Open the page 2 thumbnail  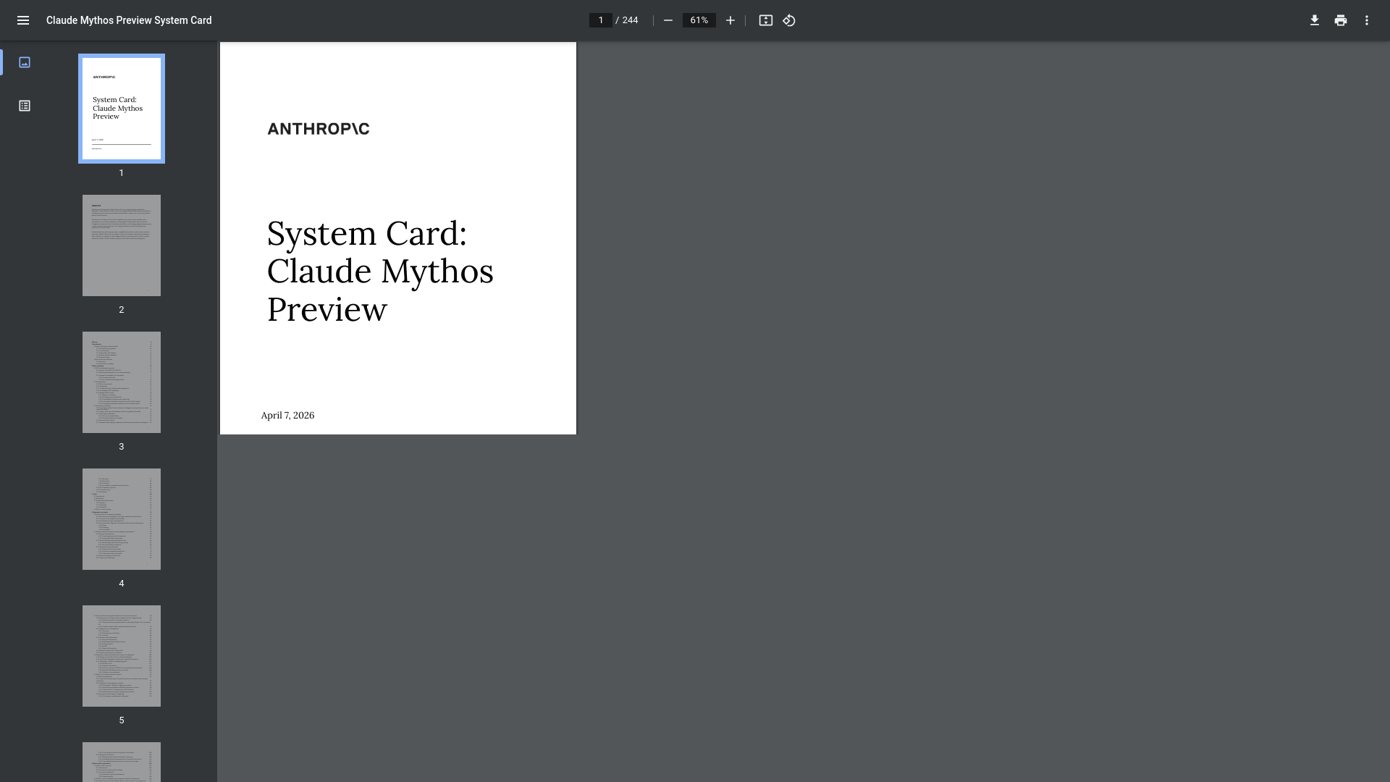pyautogui.click(x=122, y=245)
